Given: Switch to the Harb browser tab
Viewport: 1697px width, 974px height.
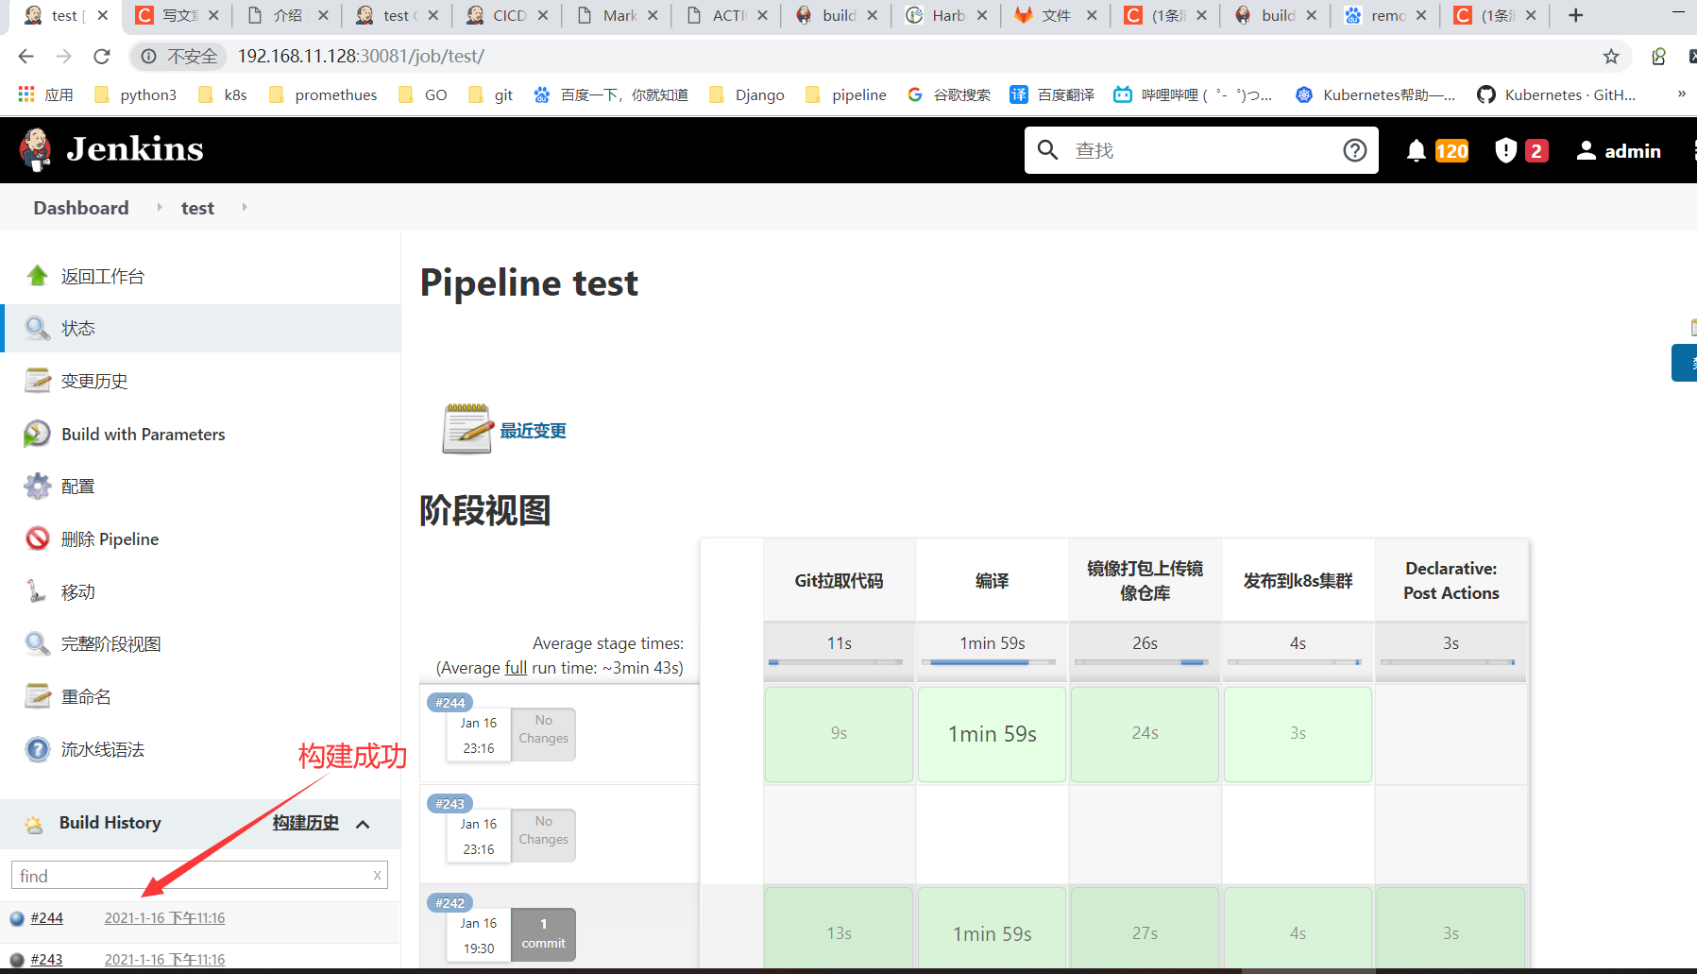Looking at the screenshot, I should [x=946, y=15].
